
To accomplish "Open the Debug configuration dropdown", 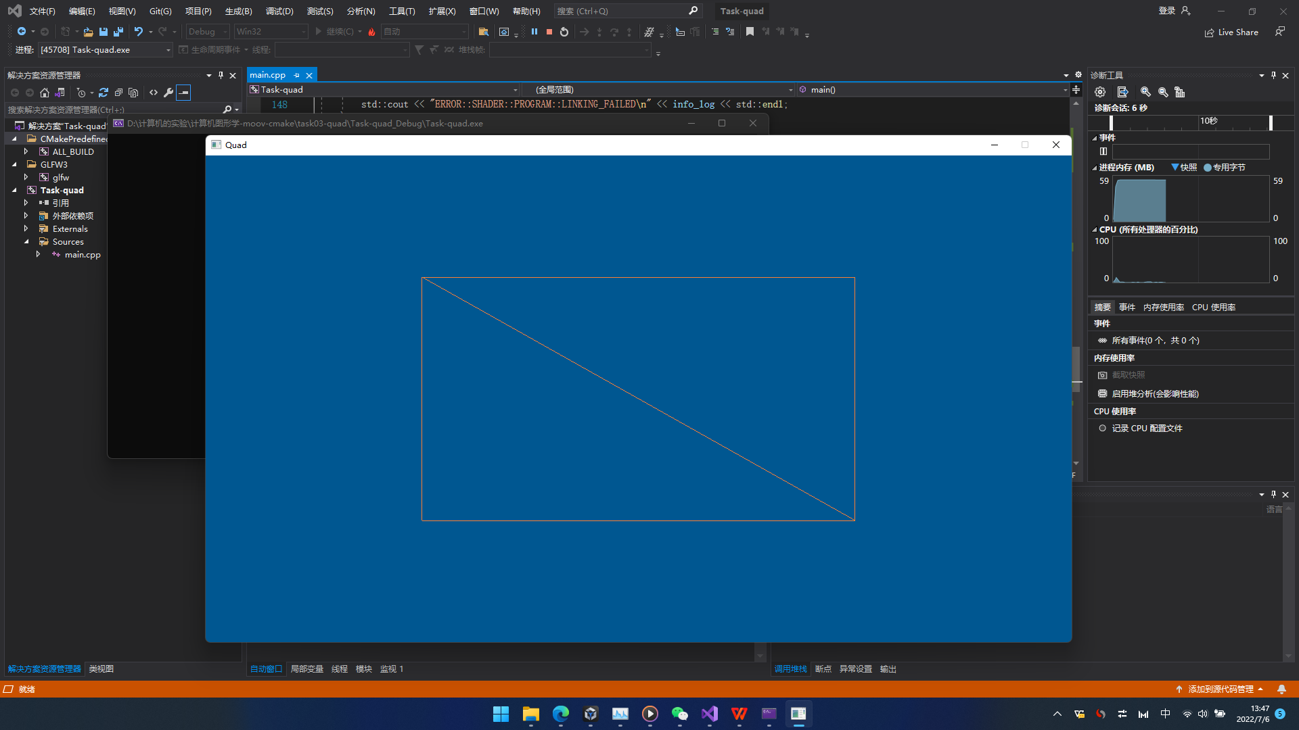I will (208, 32).
